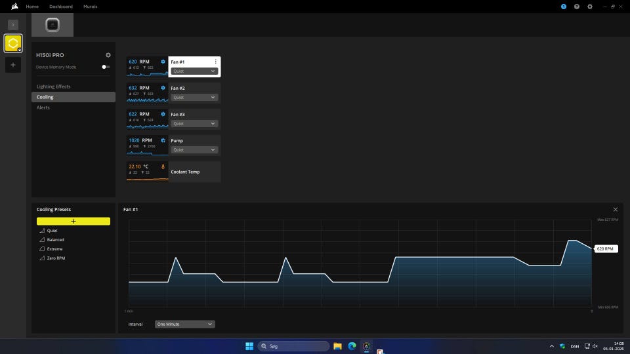Open the Home tab
Screen dimensions: 630x354
[x=32, y=7]
